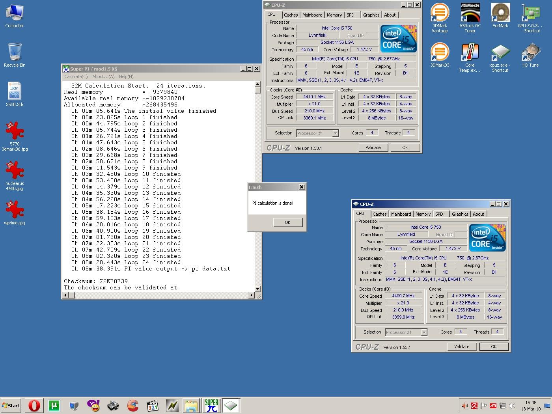Open the Core Temp desktop icon
Viewport: 552px width, 414px height.
click(x=470, y=58)
